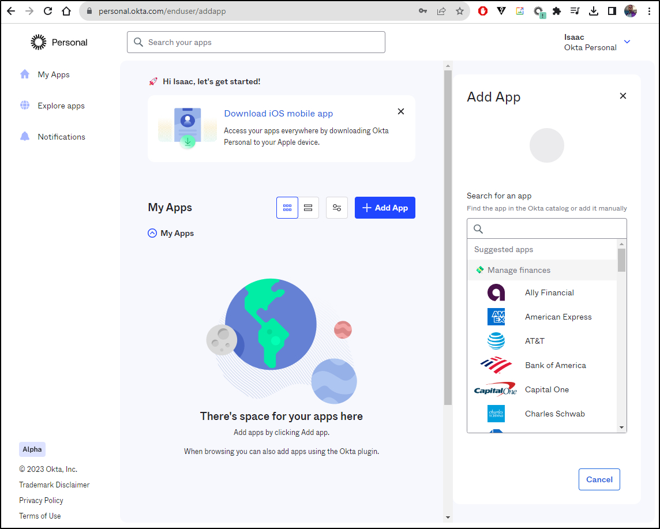Click the Charles Schwab logo
This screenshot has height=529, width=660.
click(x=496, y=414)
